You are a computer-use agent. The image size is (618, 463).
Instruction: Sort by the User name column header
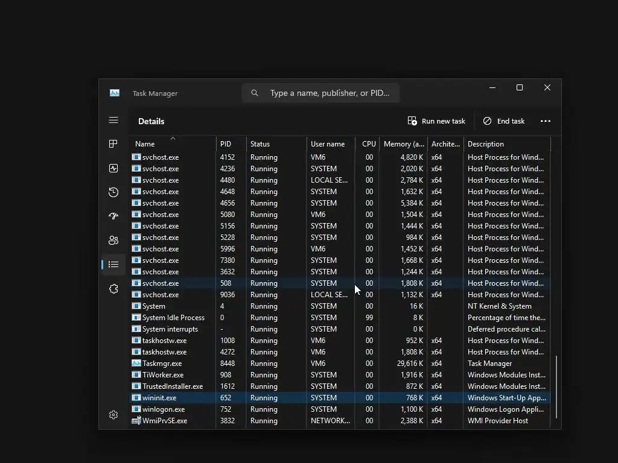(331, 143)
